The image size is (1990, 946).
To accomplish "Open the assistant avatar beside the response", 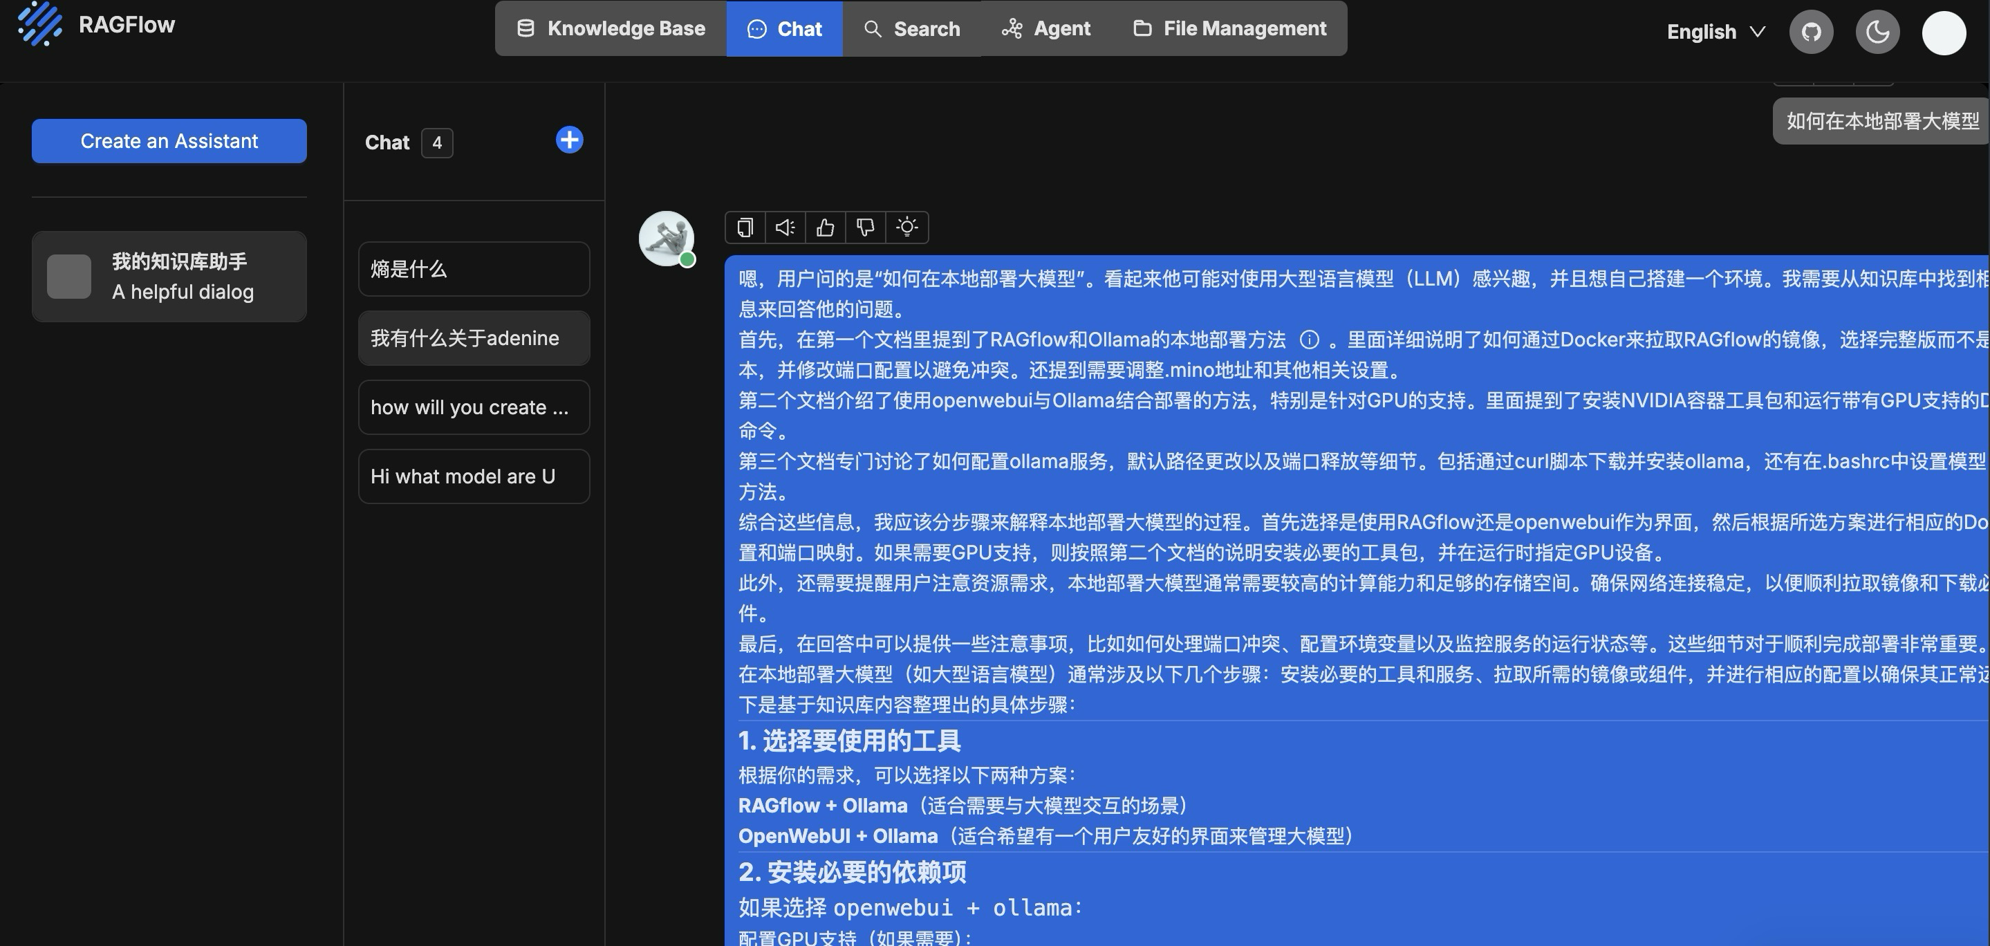I will pyautogui.click(x=666, y=238).
